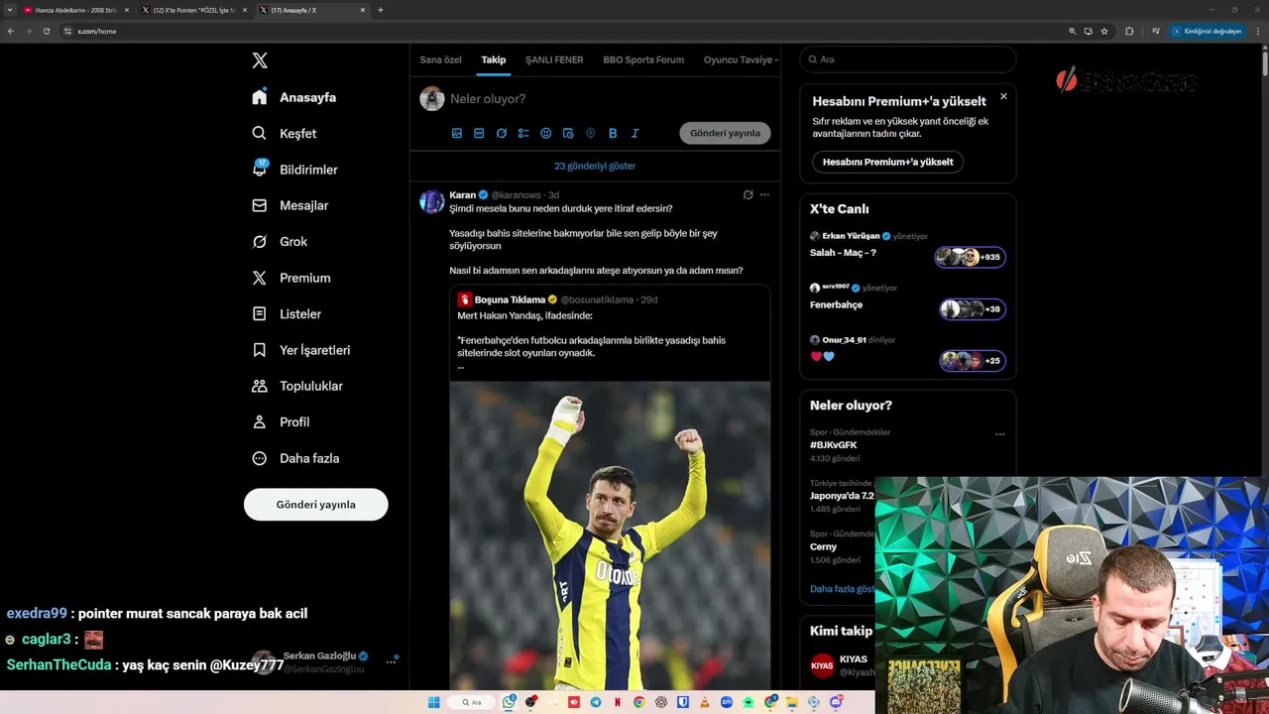Open more options on Karan's post
This screenshot has height=714, width=1269.
tap(764, 194)
